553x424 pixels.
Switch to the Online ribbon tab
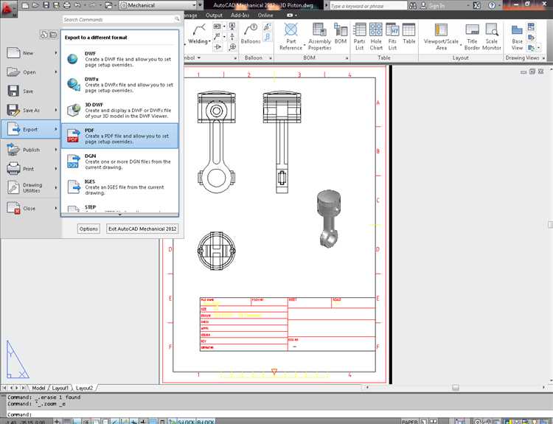coord(265,15)
